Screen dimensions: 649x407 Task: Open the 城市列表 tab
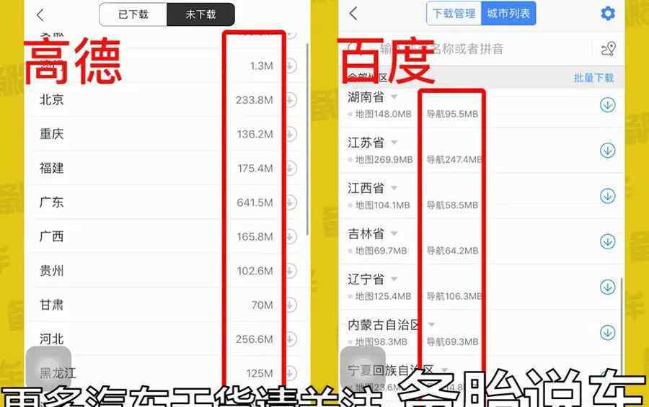(508, 14)
